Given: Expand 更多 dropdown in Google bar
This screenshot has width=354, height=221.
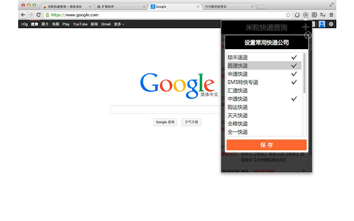Looking at the screenshot, I should 119,24.
